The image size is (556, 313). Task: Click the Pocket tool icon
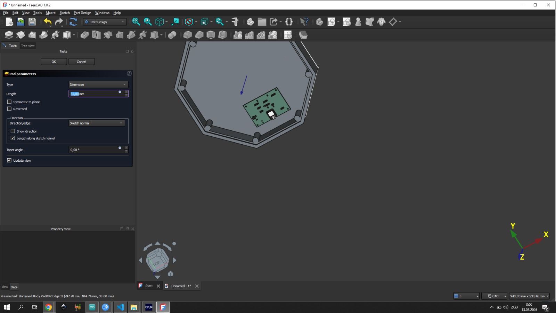[x=85, y=35]
